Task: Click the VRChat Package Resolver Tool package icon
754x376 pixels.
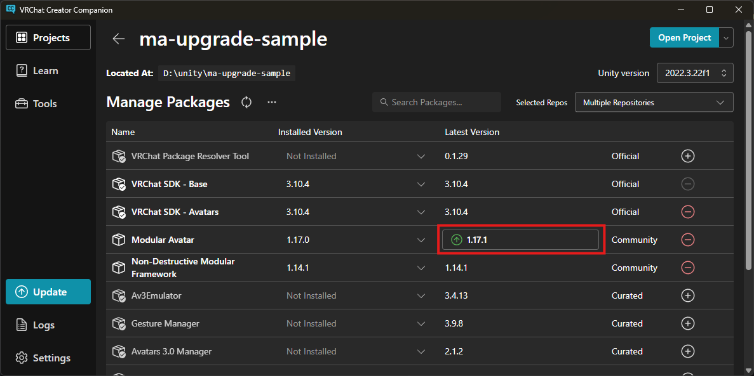Action: (x=118, y=156)
